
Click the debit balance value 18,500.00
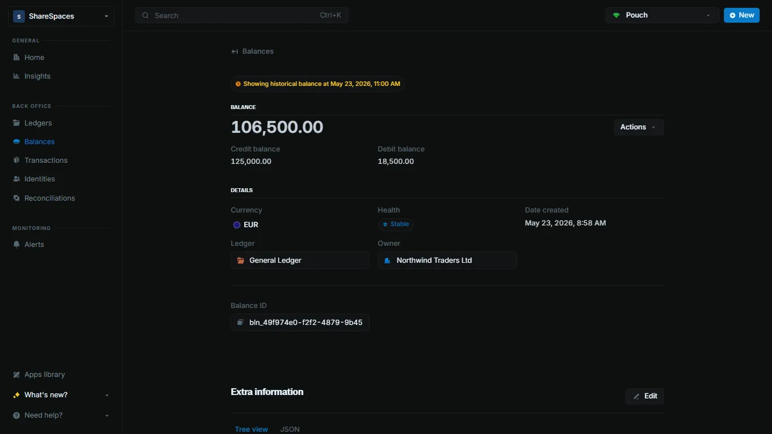click(396, 162)
